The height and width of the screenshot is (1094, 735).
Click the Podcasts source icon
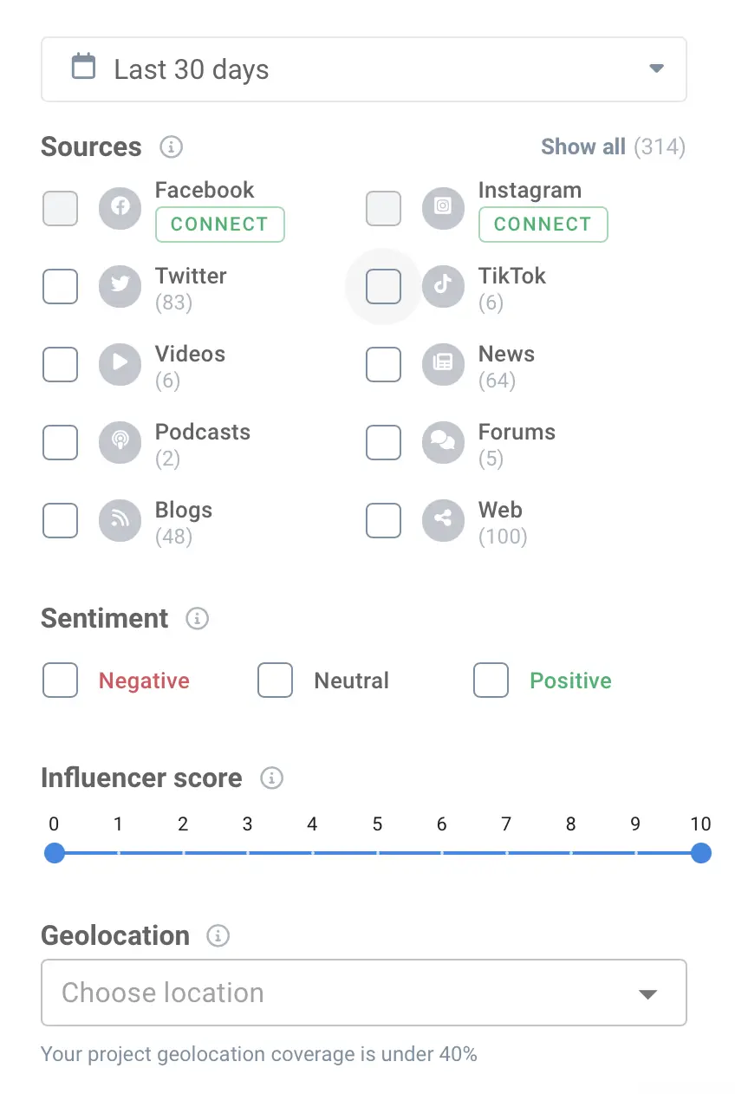(x=120, y=443)
